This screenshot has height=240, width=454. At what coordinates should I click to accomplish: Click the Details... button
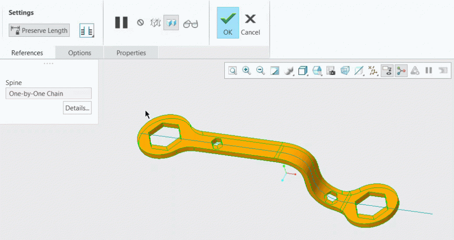77,108
